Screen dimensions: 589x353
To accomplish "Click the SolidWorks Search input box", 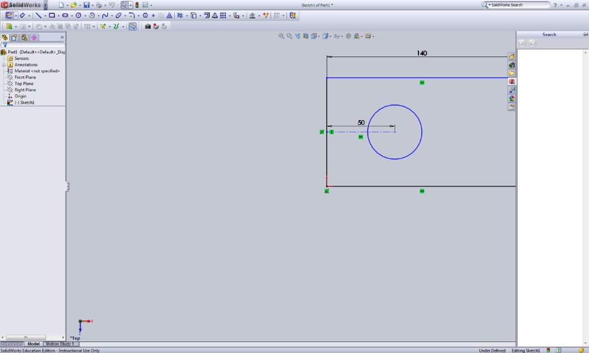I will pyautogui.click(x=520, y=5).
